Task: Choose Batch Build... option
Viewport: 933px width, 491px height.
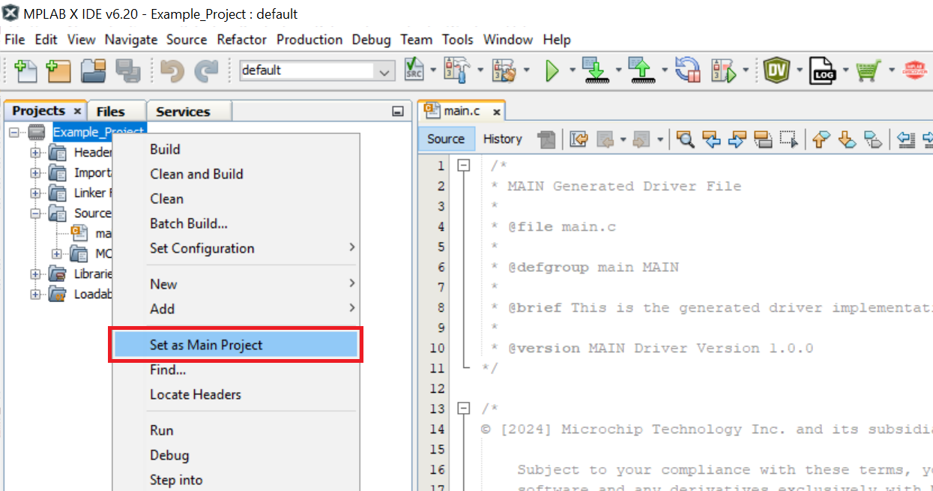Action: (x=235, y=223)
